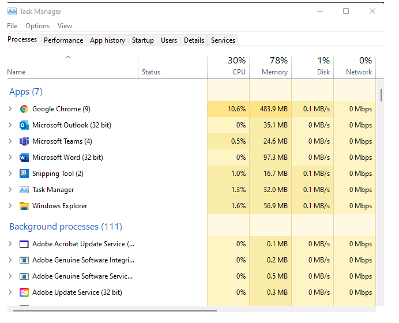Select the Microsoft Teams icon

[x=24, y=141]
